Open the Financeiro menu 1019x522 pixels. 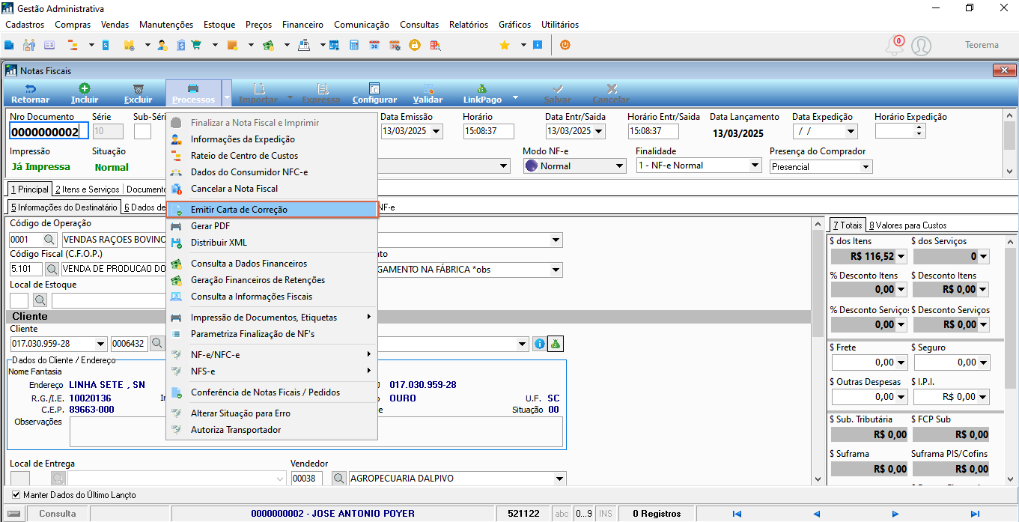pyautogui.click(x=303, y=25)
